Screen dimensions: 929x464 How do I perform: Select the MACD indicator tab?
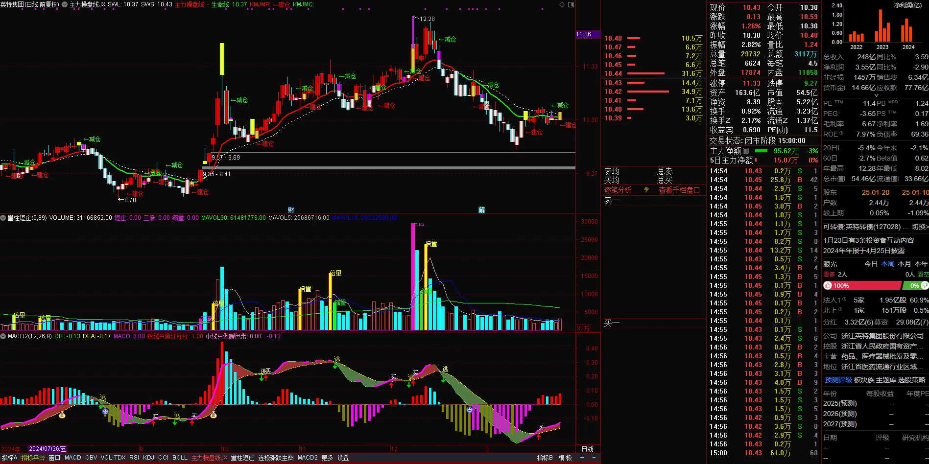click(x=73, y=458)
